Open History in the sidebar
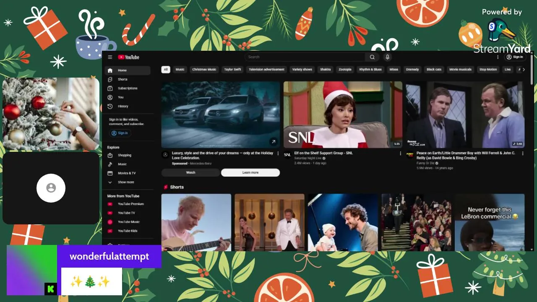Image resolution: width=537 pixels, height=302 pixels. click(x=128, y=106)
